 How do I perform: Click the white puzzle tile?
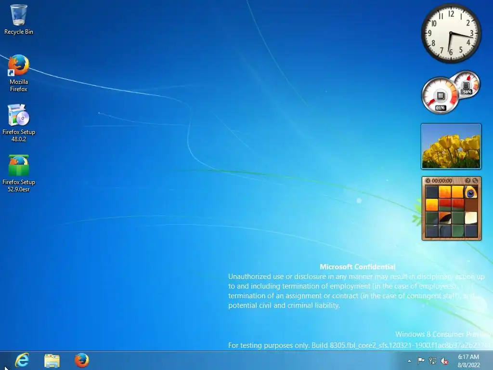tap(471, 218)
